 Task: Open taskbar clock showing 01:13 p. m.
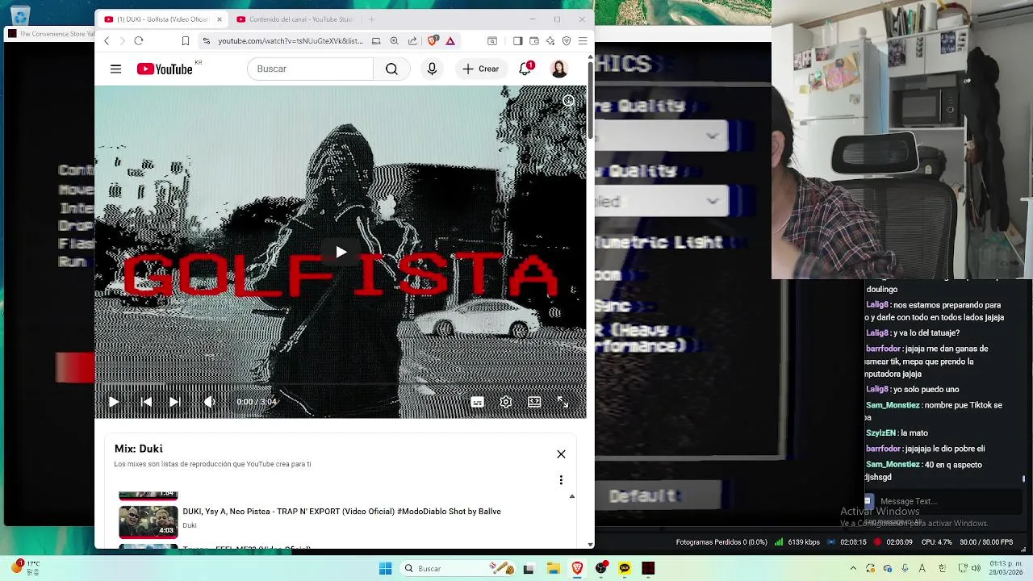(1006, 568)
